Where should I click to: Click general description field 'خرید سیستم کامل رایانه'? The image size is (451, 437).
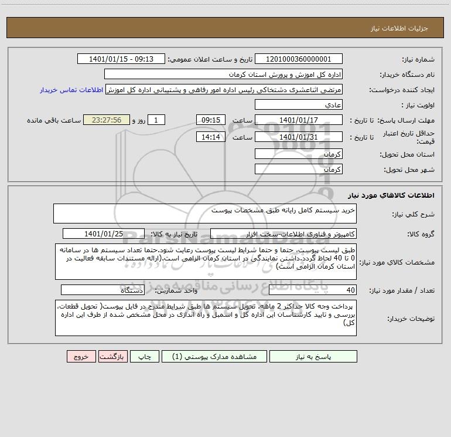pos(205,214)
